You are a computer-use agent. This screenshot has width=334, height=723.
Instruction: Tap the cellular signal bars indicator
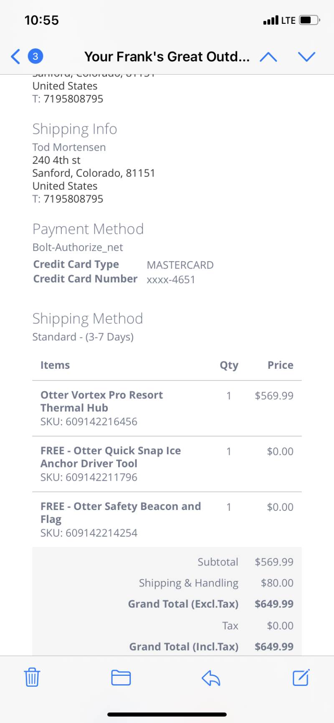[x=271, y=20]
